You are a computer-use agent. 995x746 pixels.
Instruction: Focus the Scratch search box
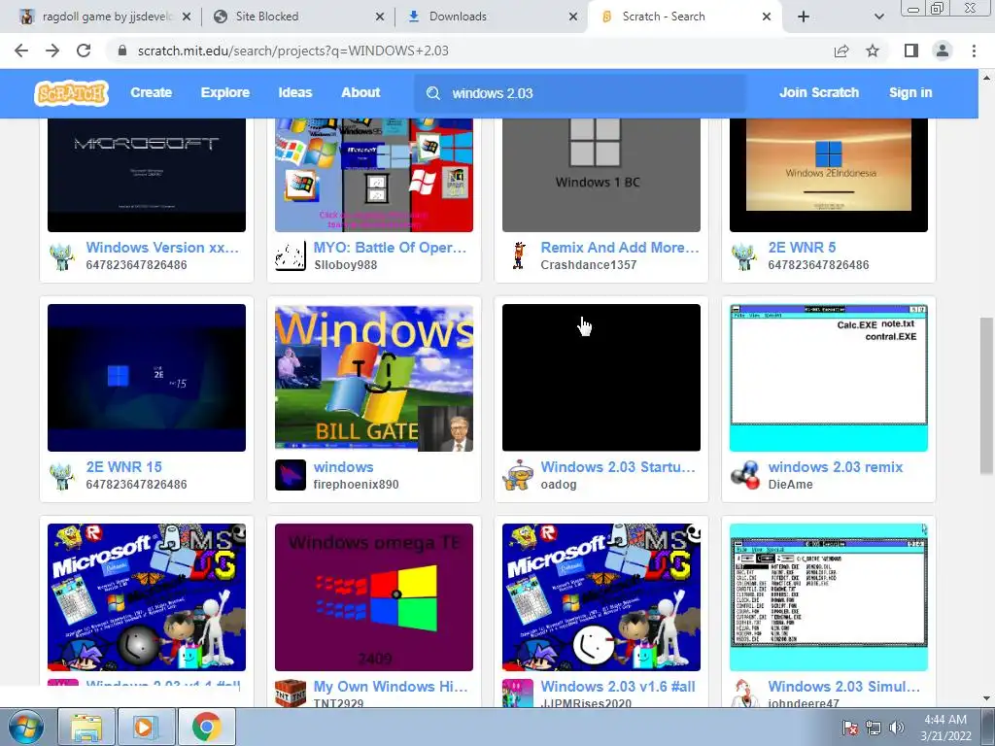(579, 93)
